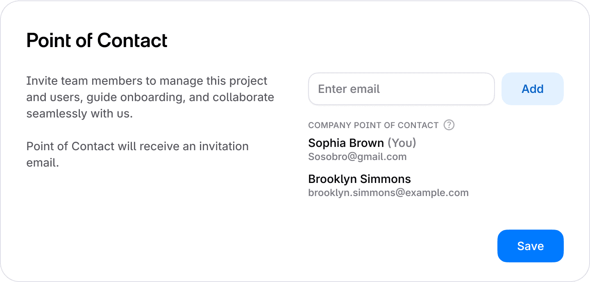This screenshot has width=590, height=282.
Task: Click the COMPANY POINT OF CONTACT label
Action: coord(373,125)
